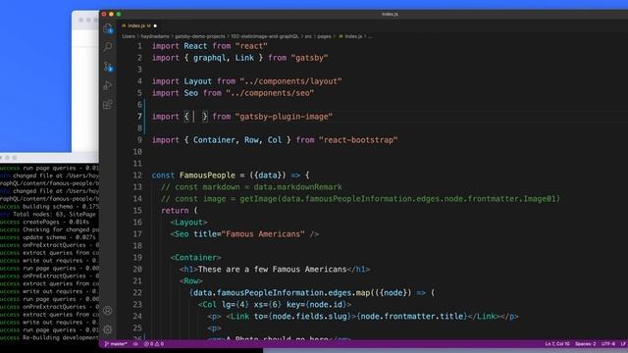Click FamousPeople constant name on line 12
Image resolution: width=628 pixels, height=353 pixels.
(x=207, y=176)
